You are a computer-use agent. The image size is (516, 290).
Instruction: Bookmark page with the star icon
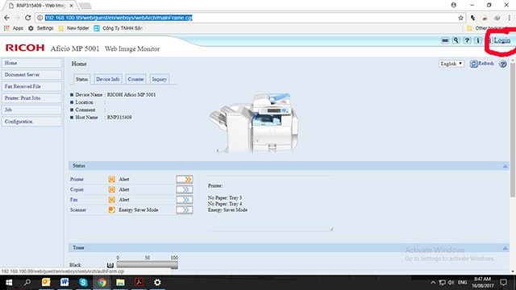[x=460, y=18]
